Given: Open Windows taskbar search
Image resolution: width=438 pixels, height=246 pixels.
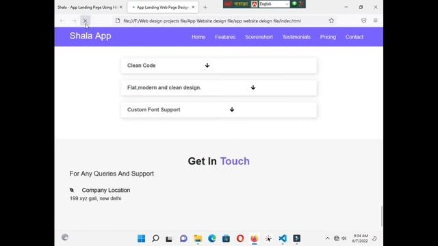Looking at the screenshot, I should [x=155, y=238].
